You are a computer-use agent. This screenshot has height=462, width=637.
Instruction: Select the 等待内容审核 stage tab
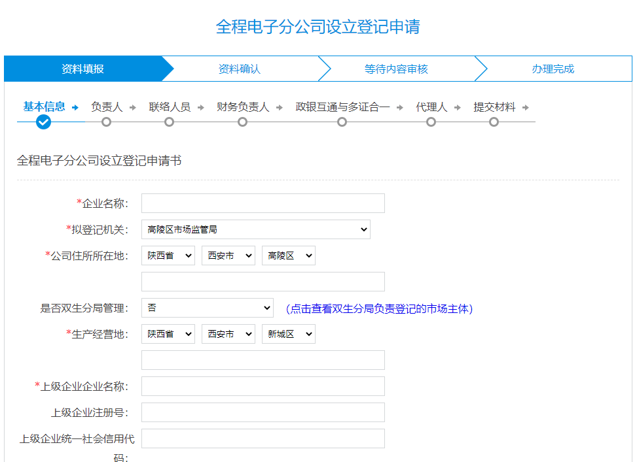[x=397, y=69]
